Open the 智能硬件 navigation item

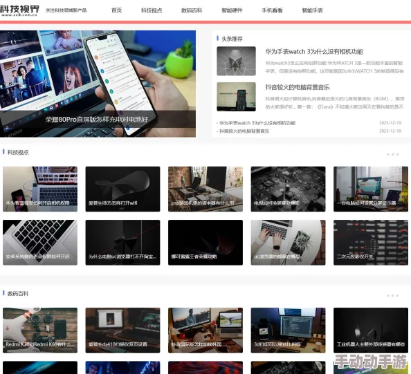tap(232, 10)
